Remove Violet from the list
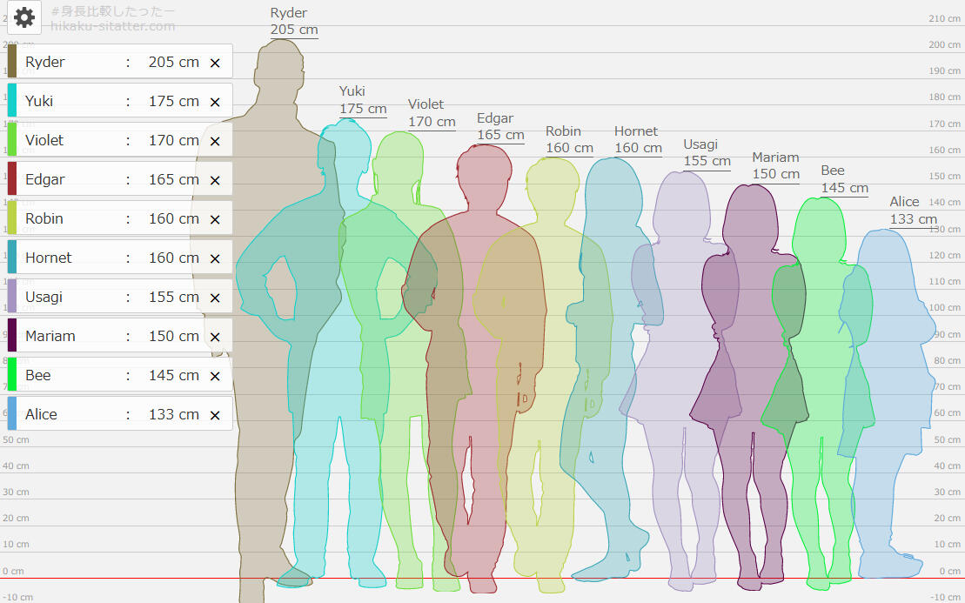Screen dimensions: 965x603 point(215,141)
